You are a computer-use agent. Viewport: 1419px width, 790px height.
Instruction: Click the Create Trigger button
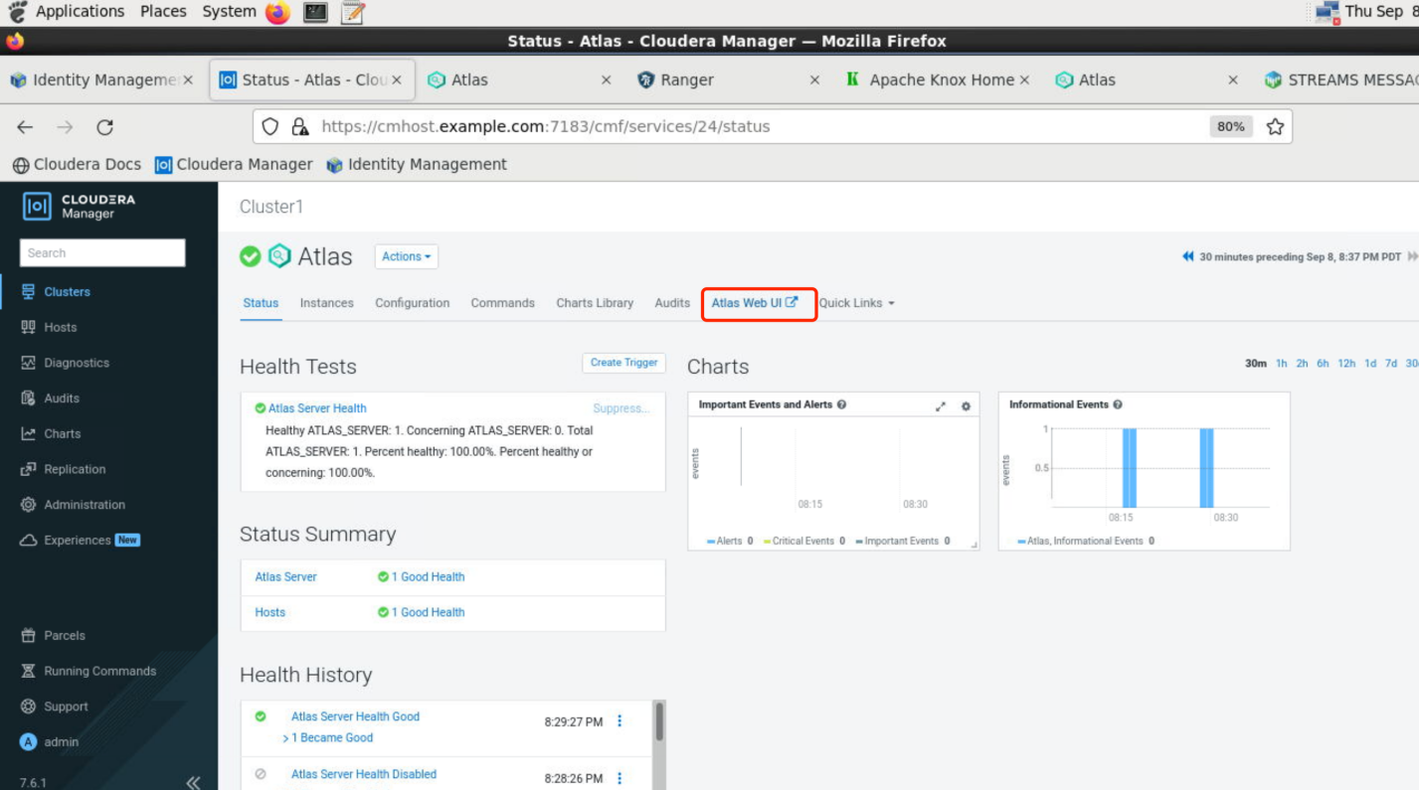(623, 363)
